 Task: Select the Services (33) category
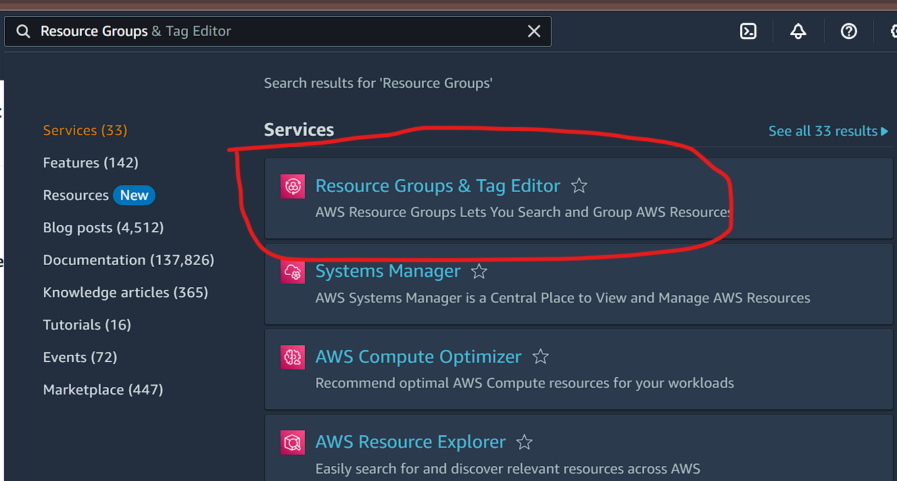click(85, 130)
